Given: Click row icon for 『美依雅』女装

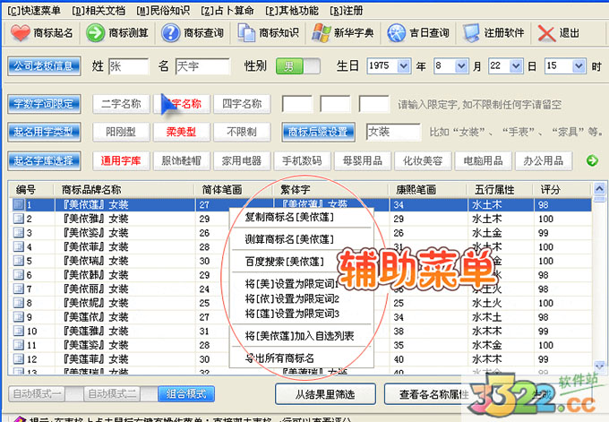Looking at the screenshot, I should (18, 219).
